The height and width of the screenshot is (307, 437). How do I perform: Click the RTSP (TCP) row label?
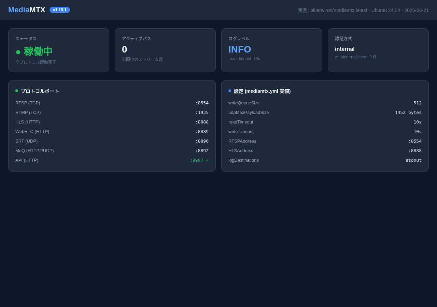click(x=28, y=103)
